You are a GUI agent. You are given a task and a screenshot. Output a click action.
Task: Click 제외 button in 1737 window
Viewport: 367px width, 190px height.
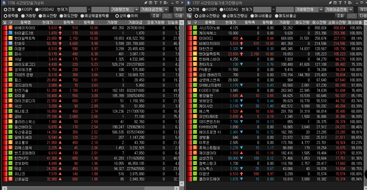click(x=363, y=10)
